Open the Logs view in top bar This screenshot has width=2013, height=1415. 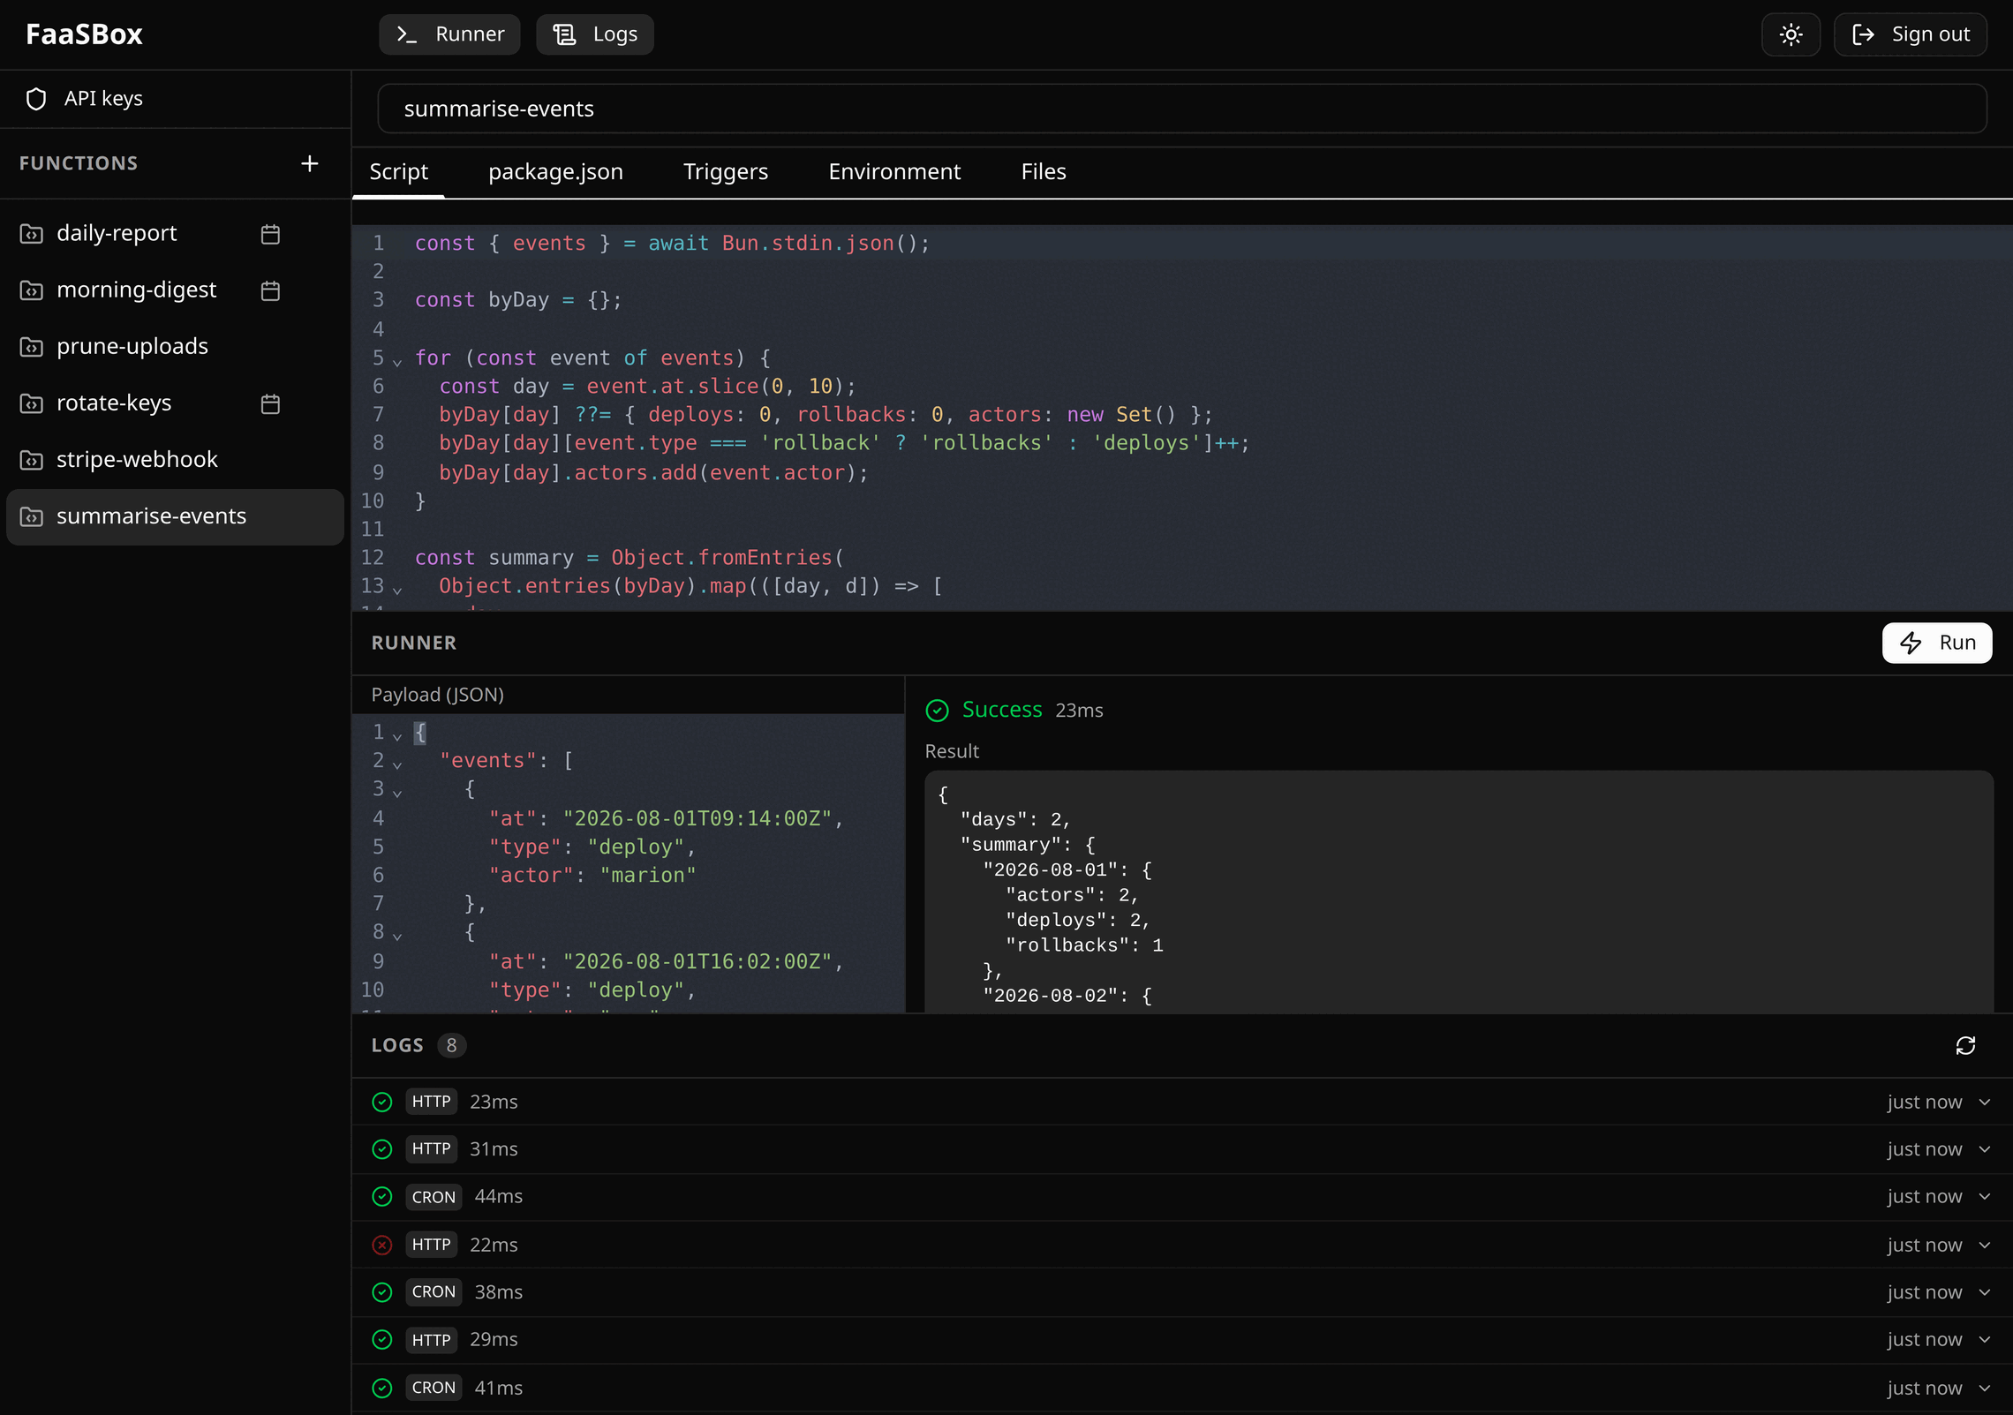click(x=595, y=34)
